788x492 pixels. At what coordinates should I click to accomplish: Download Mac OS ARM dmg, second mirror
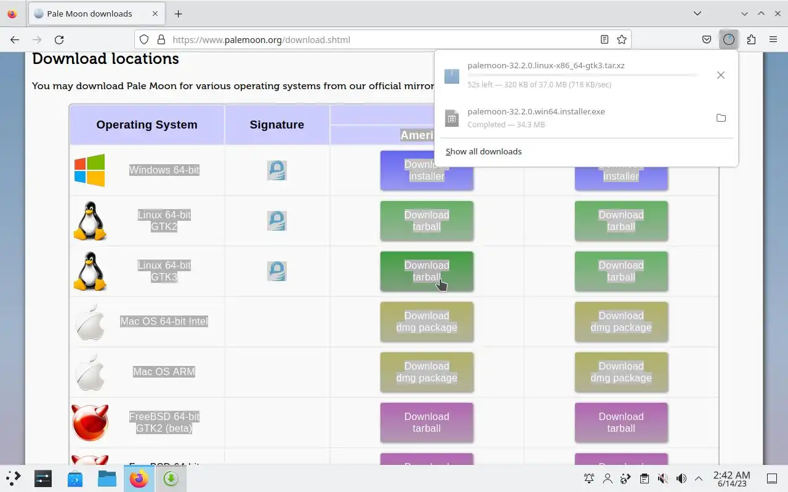(621, 372)
